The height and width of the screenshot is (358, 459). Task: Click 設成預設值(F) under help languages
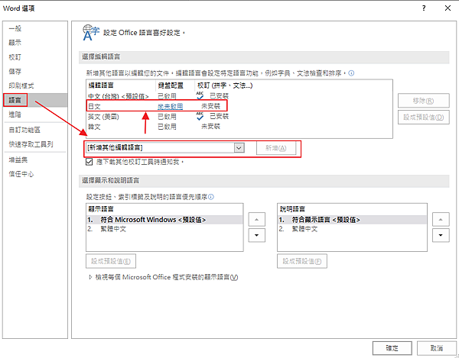(x=302, y=261)
